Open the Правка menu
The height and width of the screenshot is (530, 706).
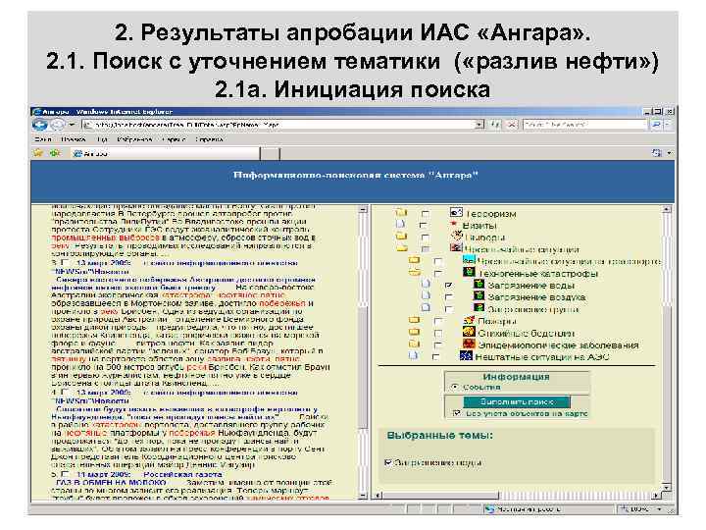[74, 139]
